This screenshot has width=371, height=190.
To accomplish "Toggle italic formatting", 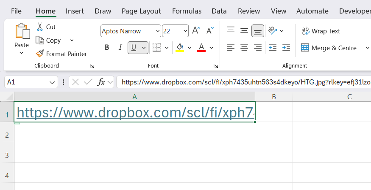I will click(x=120, y=48).
